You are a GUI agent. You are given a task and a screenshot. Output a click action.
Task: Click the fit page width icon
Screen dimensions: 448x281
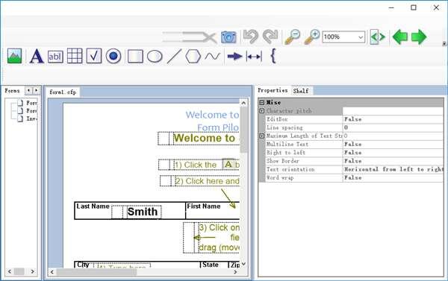pos(378,37)
